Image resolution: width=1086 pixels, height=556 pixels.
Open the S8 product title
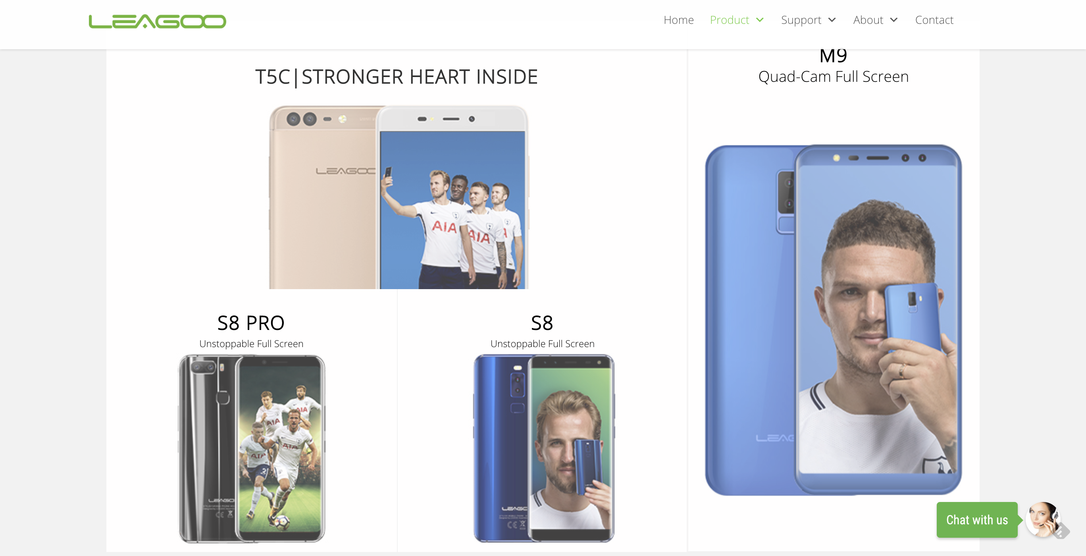pos(542,323)
